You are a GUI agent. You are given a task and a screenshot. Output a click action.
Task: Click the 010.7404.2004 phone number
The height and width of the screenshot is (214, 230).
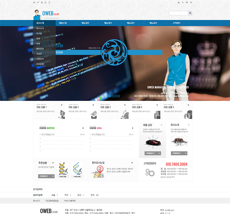(x=176, y=164)
